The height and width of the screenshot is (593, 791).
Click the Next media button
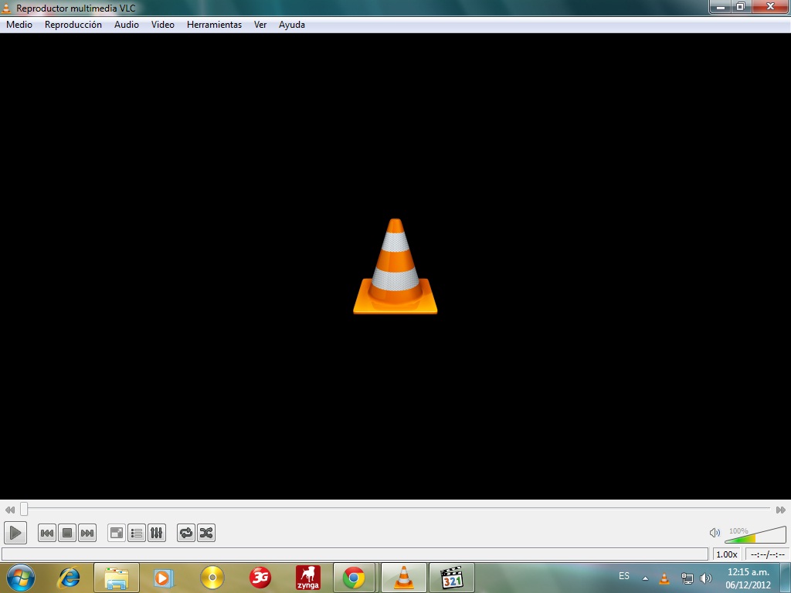coord(87,533)
